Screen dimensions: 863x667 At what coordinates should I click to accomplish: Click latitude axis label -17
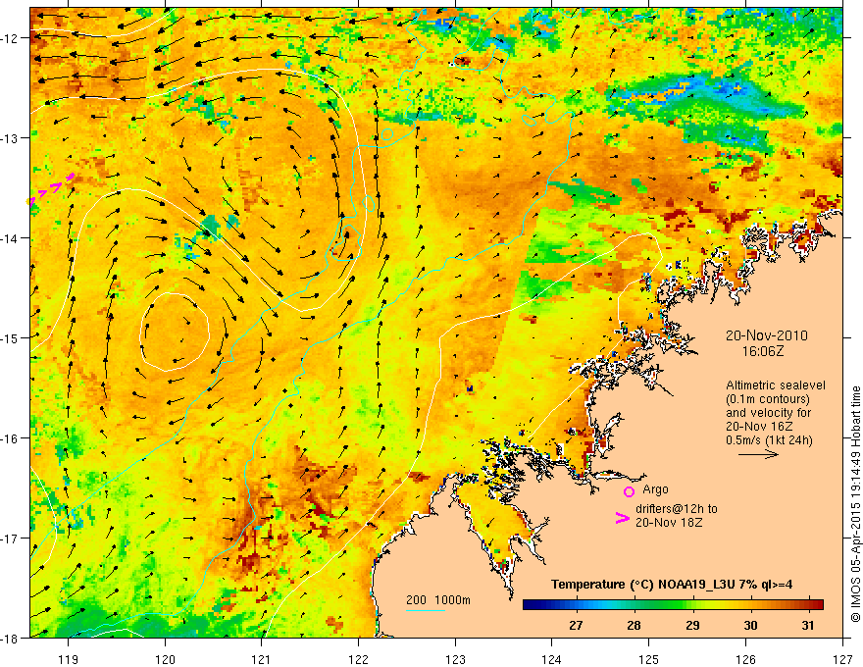click(9, 539)
